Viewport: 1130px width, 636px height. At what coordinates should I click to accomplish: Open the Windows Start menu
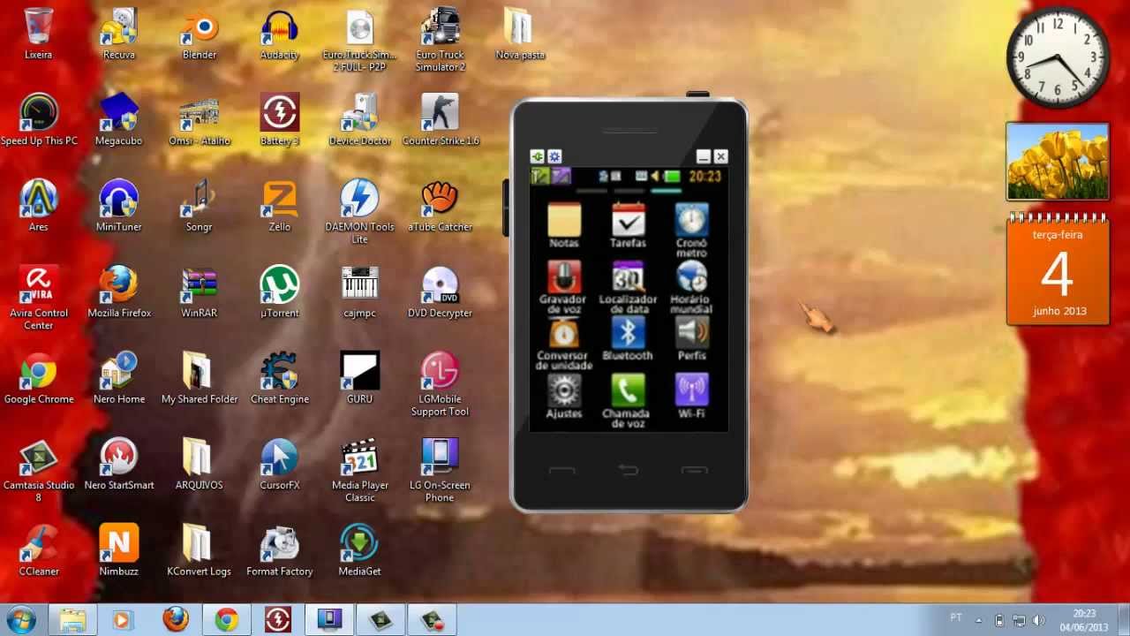[x=21, y=619]
